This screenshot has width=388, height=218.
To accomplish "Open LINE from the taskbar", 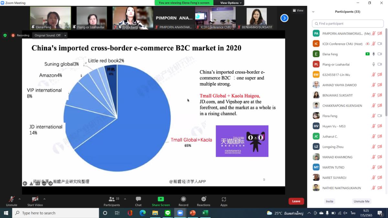I will (167, 213).
